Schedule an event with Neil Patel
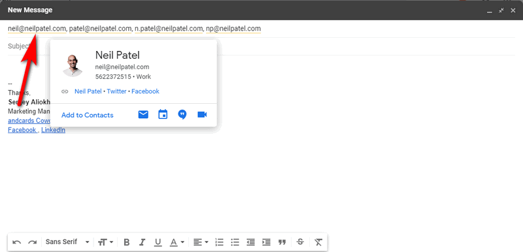This screenshot has height=252, width=523. coord(163,114)
